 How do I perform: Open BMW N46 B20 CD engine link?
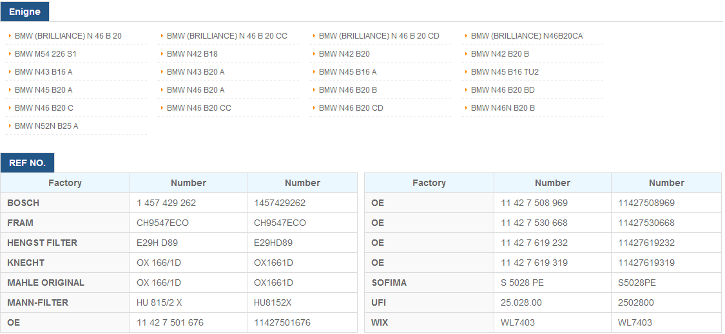pos(351,107)
